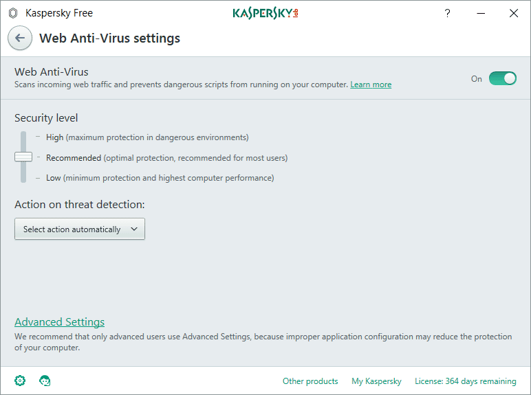Open the support agent icon
This screenshot has height=395, width=531.
point(45,381)
